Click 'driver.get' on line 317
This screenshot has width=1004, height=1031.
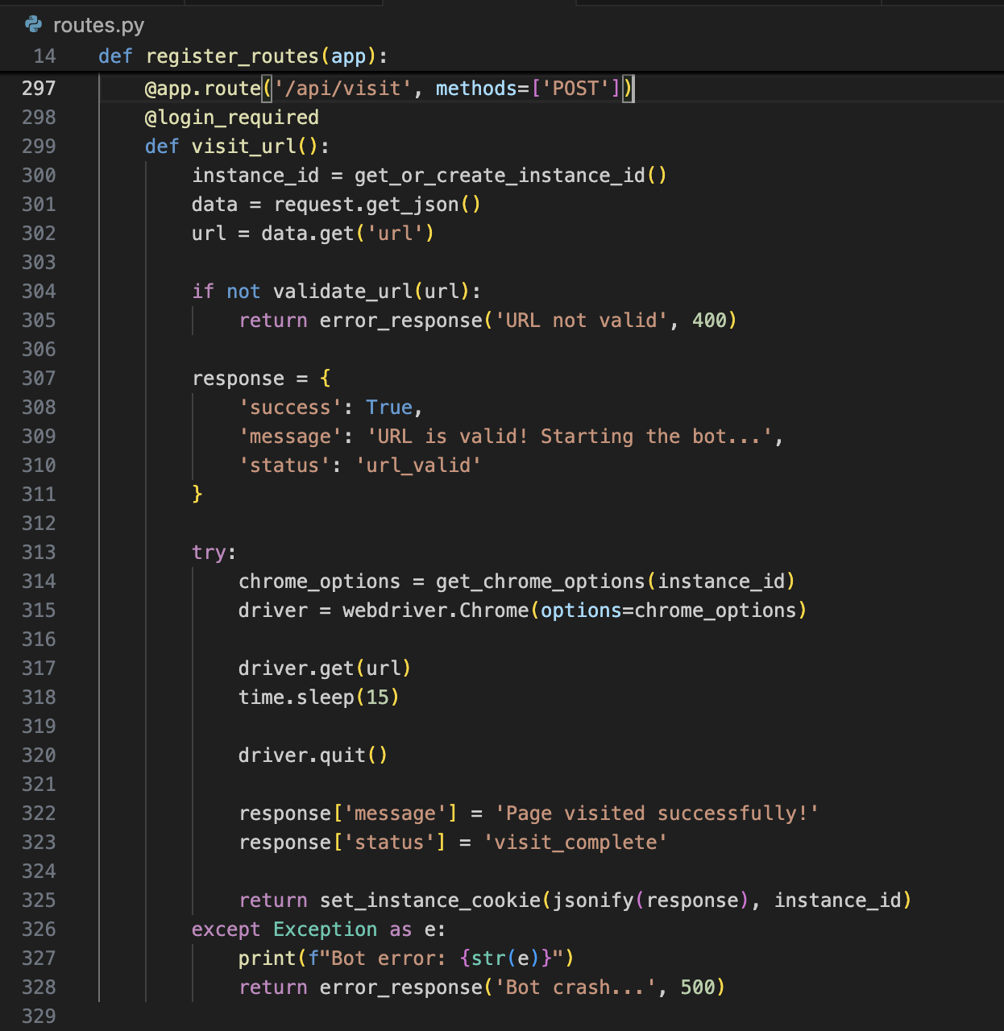297,669
